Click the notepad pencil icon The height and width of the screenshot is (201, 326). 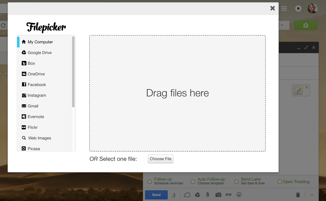[x=298, y=90]
